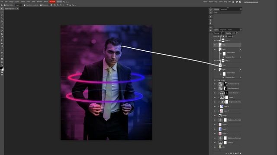The width and height of the screenshot is (277, 155).
Task: Click the white background color swatch
Action: pyautogui.click(x=3, y=69)
